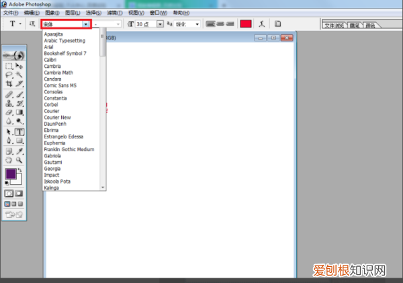403x283 pixels.
Task: Select the Lasso tool
Action: [9, 75]
